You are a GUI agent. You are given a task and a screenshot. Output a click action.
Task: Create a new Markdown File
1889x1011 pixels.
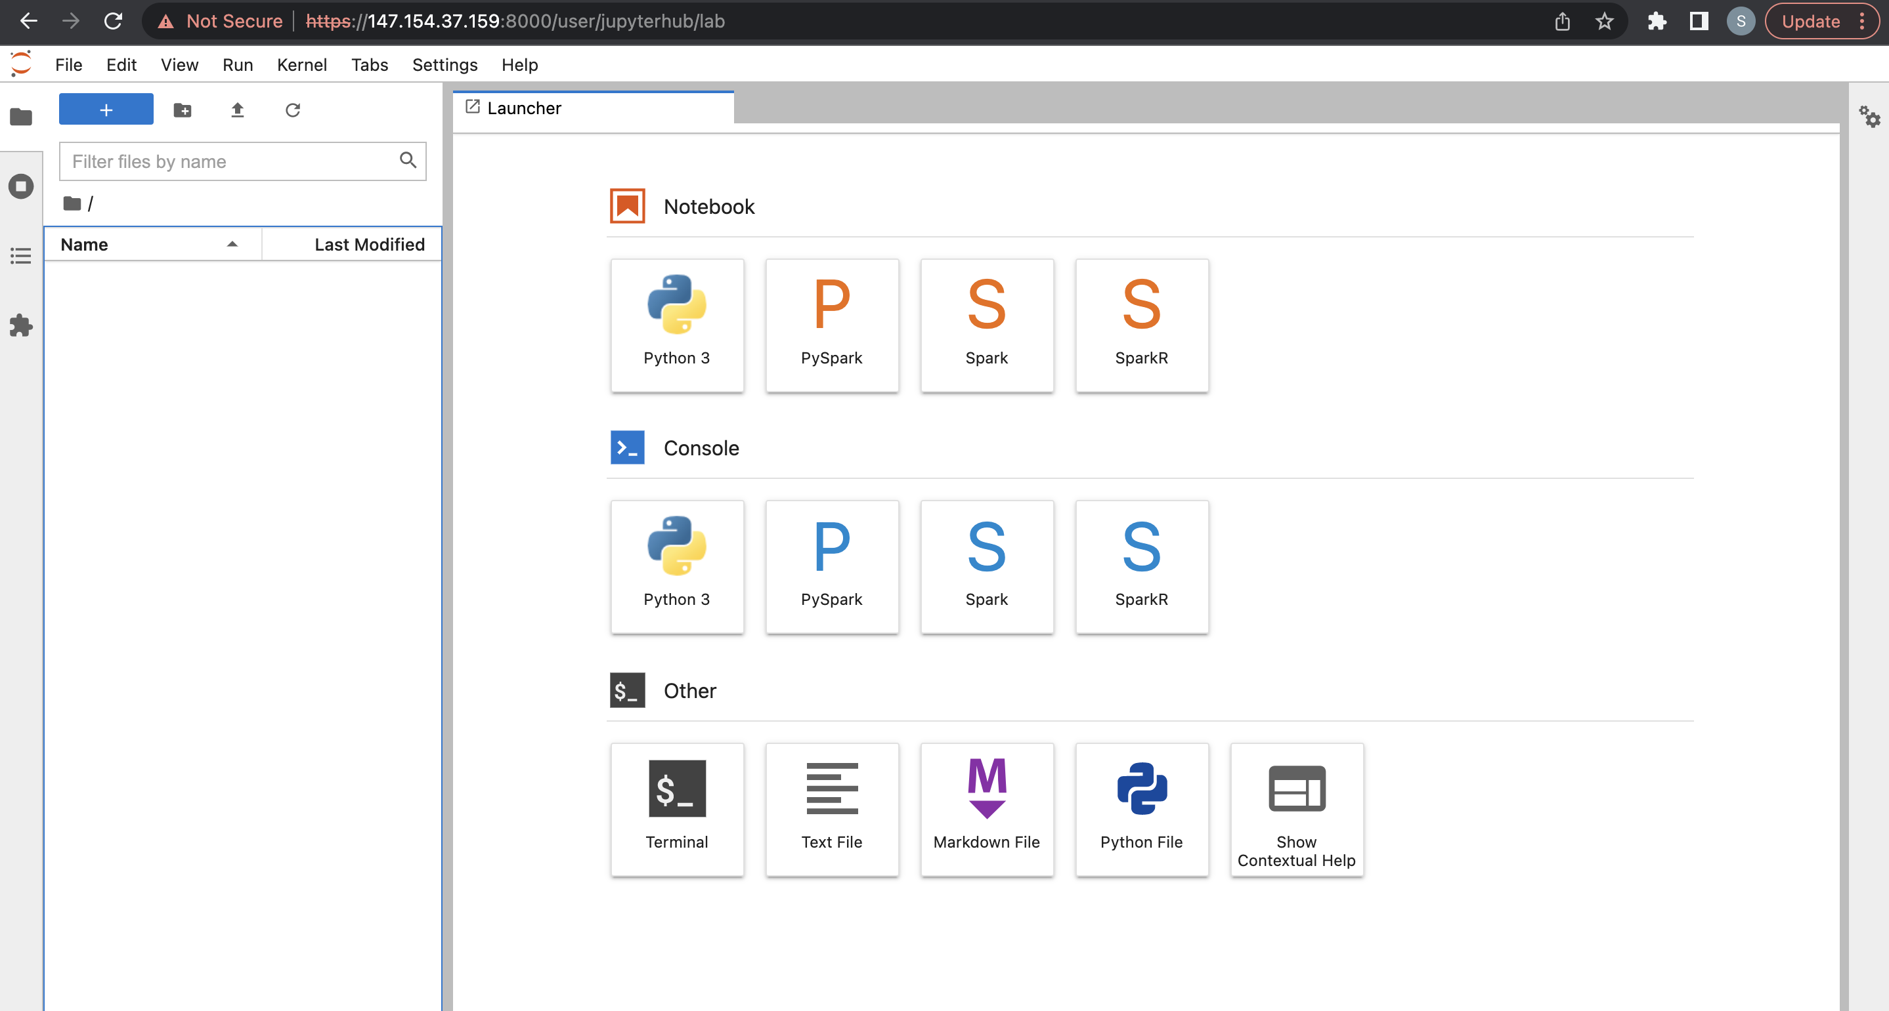pyautogui.click(x=986, y=809)
